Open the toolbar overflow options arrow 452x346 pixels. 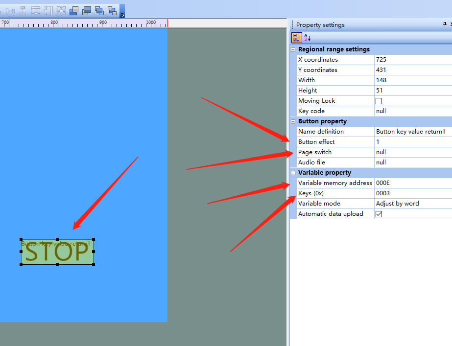click(122, 11)
